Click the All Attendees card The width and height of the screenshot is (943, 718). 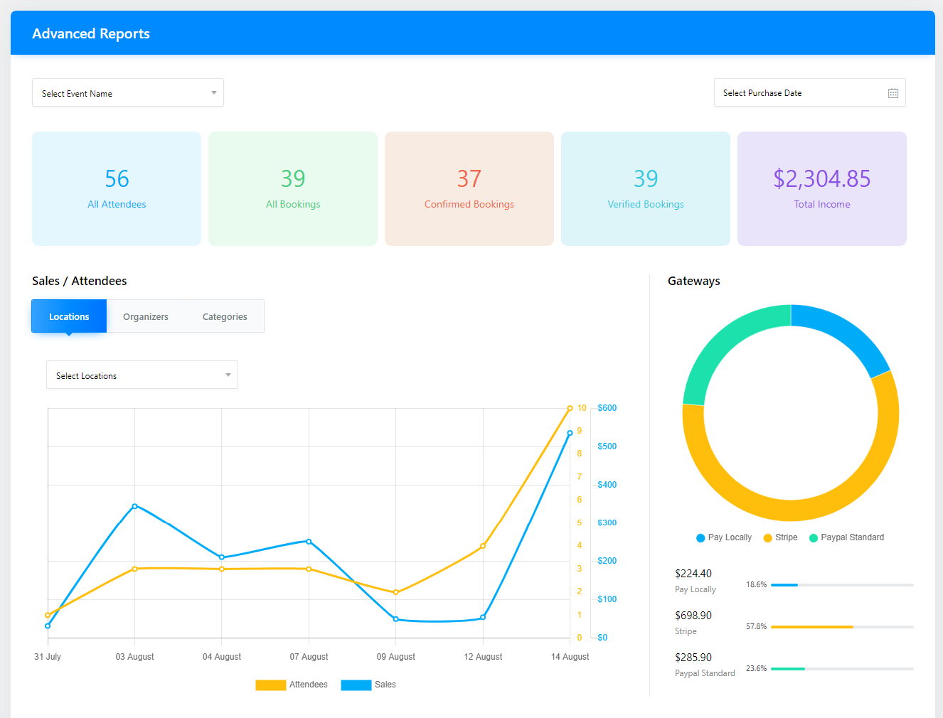pyautogui.click(x=117, y=188)
